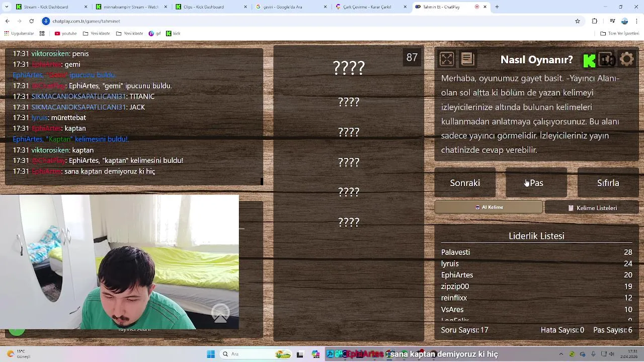Open Task View icon on taskbar

pos(300,354)
